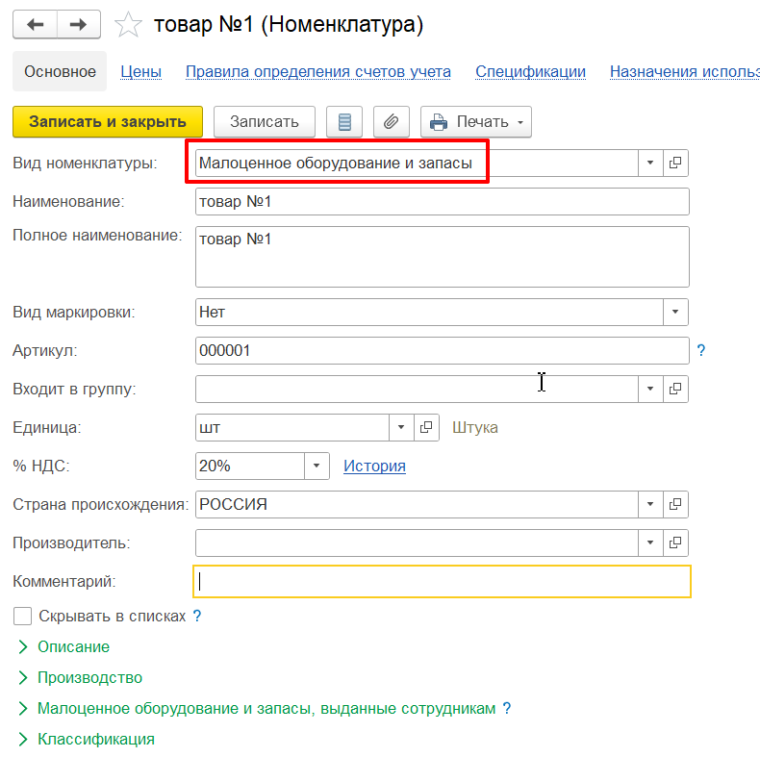The width and height of the screenshot is (760, 757).
Task: Open Страна происхождения item form icon
Action: click(676, 504)
